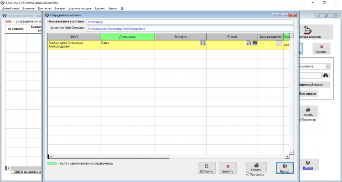
Task: Click Должность column header
Action: point(127,37)
